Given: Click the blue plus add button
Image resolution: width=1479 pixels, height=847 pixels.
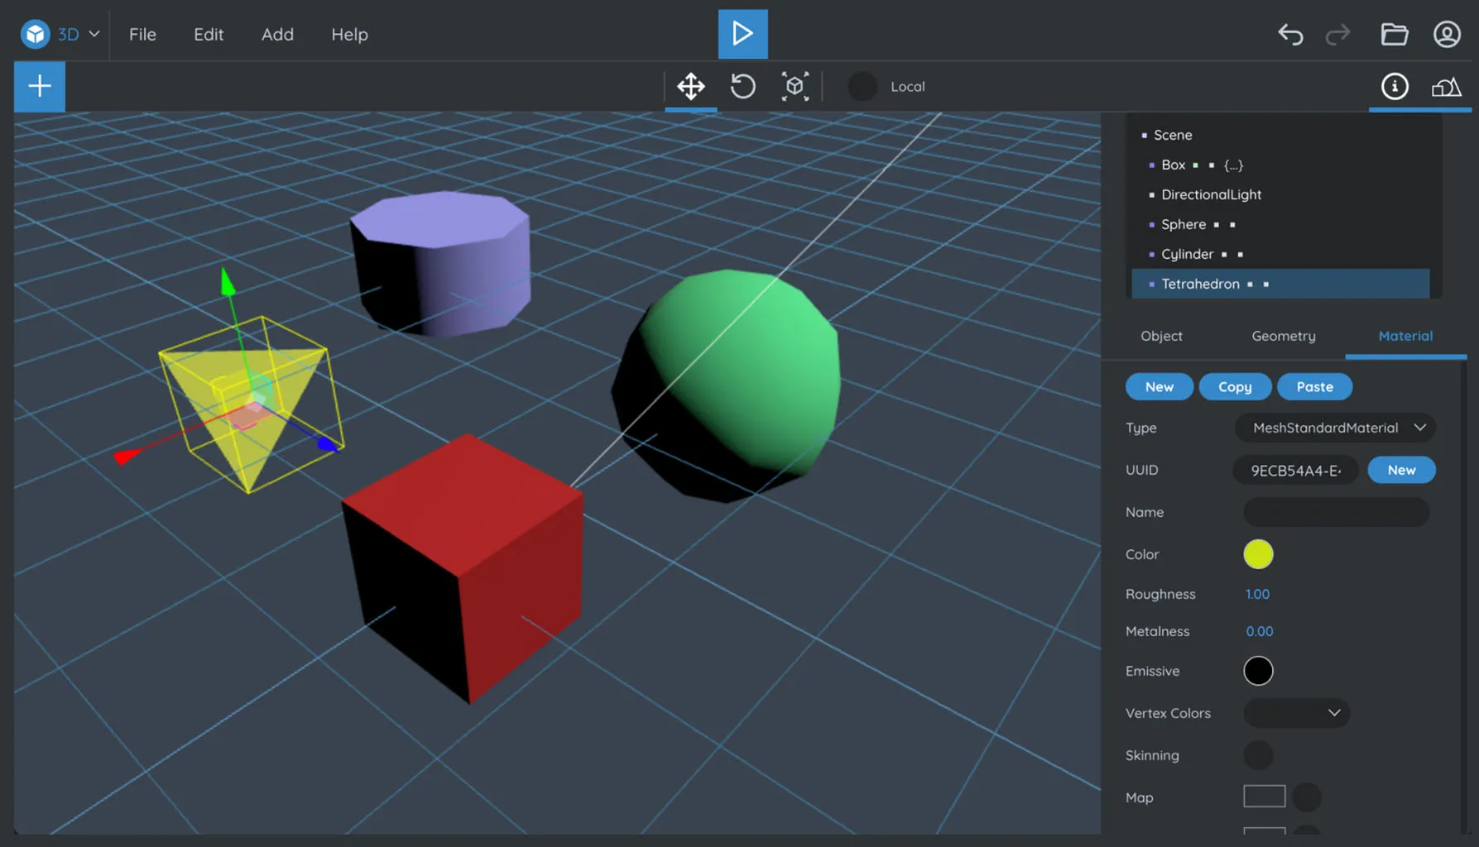Looking at the screenshot, I should [x=40, y=86].
